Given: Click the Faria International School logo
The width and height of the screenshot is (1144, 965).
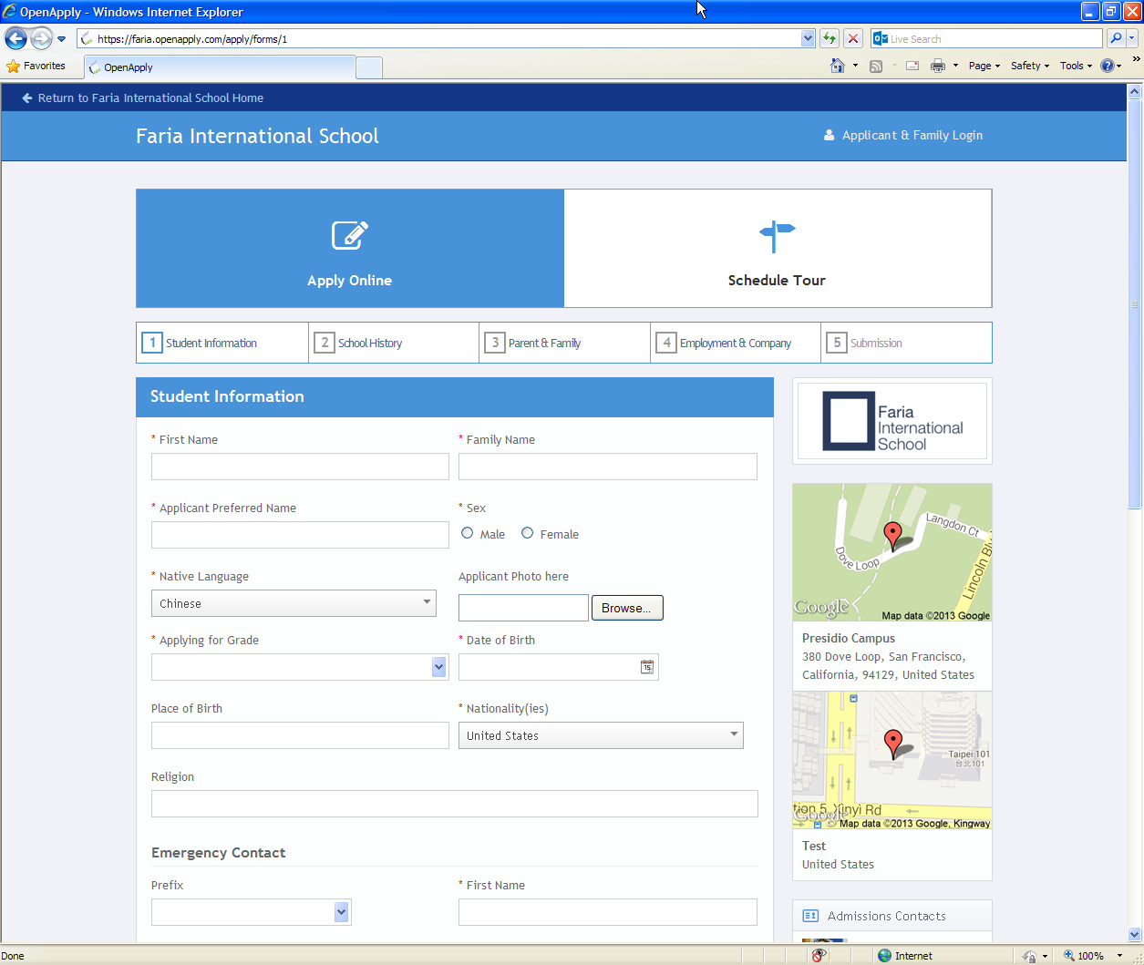Looking at the screenshot, I should (x=892, y=421).
